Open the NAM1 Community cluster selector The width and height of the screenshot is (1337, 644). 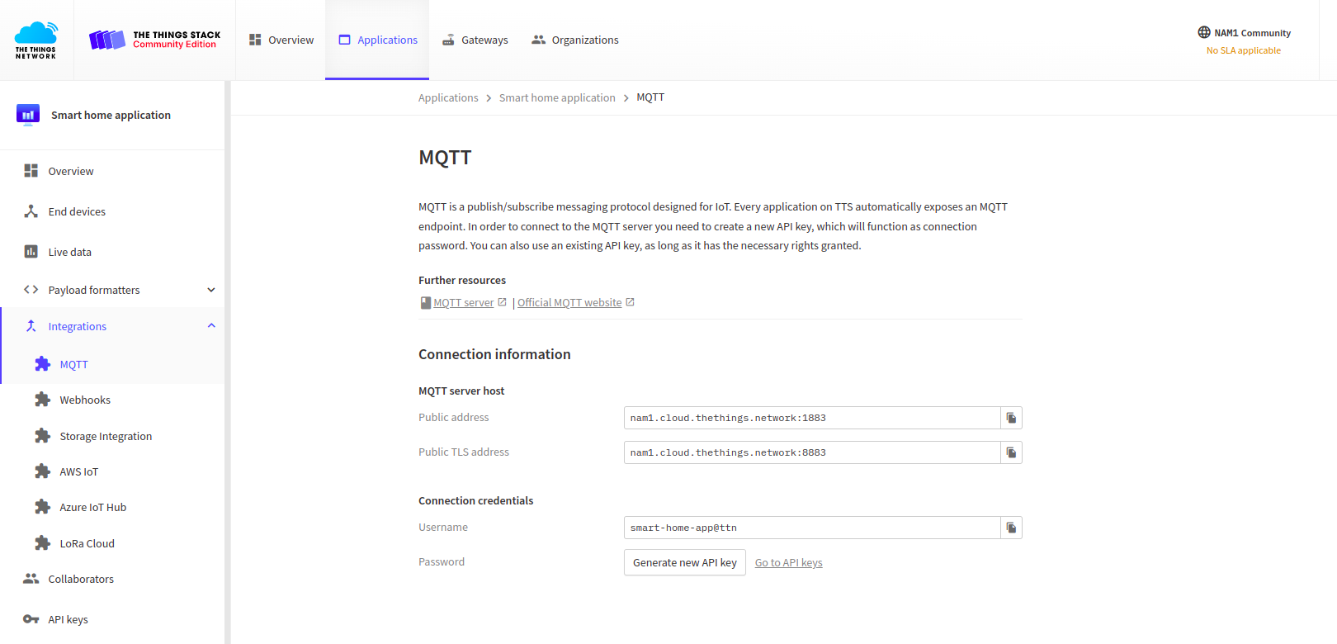[1244, 32]
